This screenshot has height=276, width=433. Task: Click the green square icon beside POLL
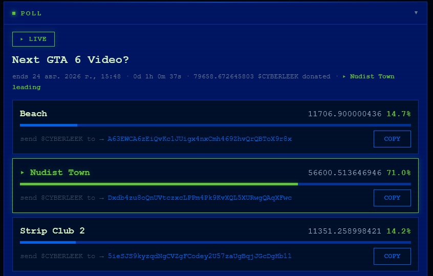pyautogui.click(x=14, y=13)
